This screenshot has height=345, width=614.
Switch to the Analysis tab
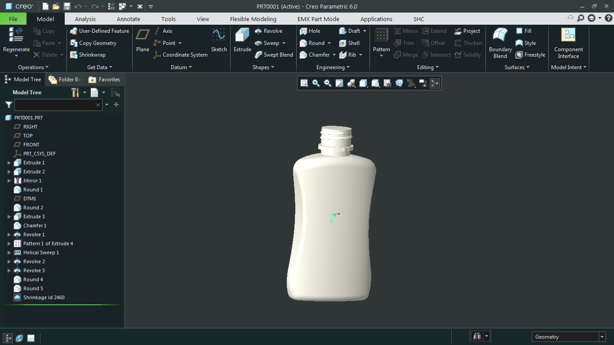click(85, 19)
